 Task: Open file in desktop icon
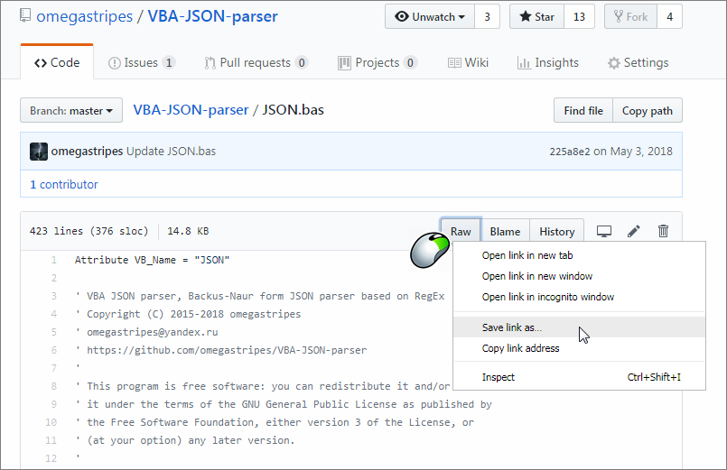coord(603,231)
